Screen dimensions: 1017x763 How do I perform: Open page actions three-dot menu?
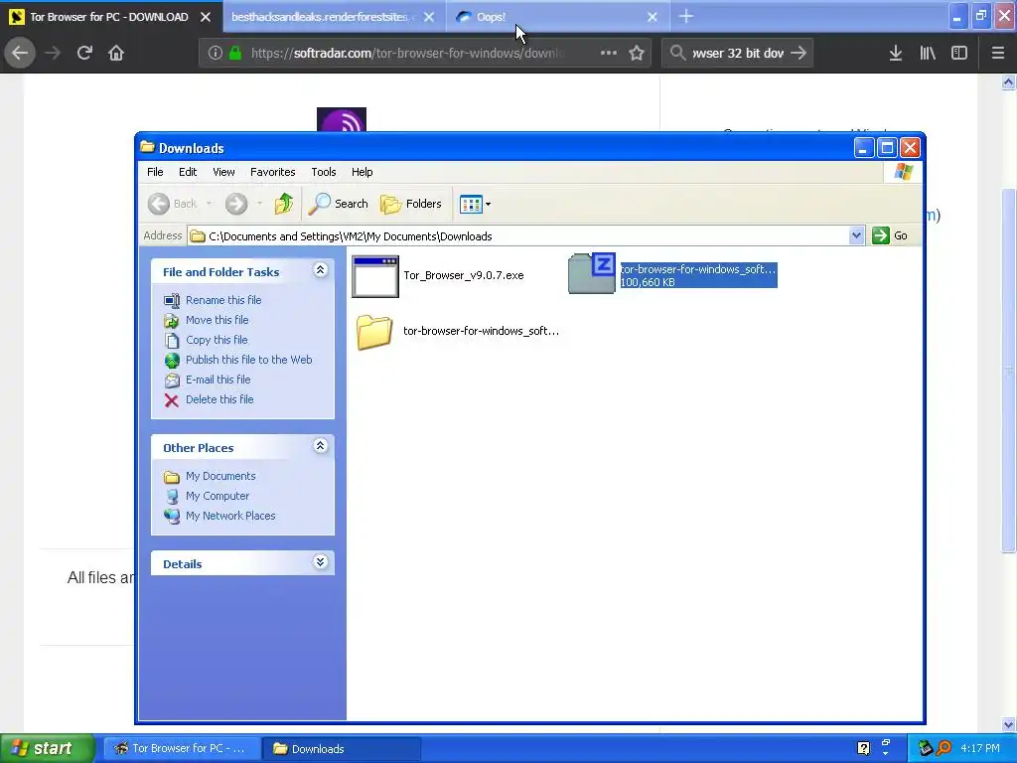609,53
